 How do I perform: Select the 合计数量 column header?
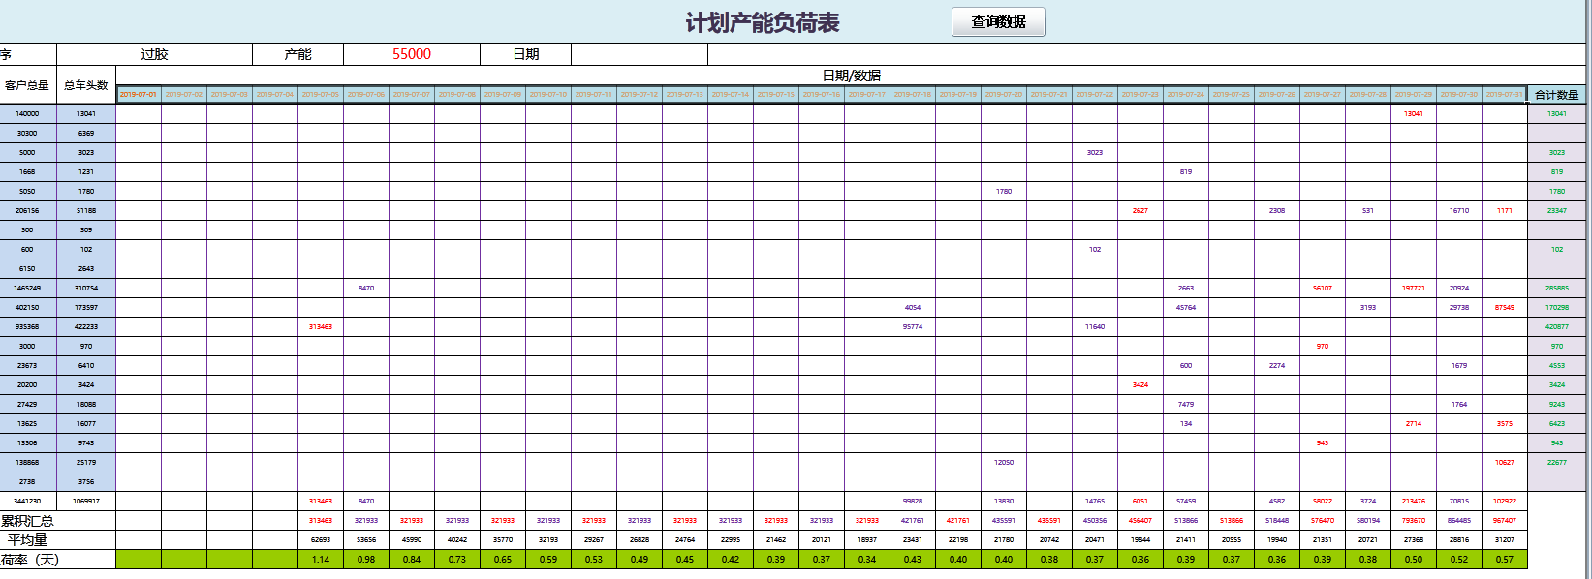click(1556, 95)
